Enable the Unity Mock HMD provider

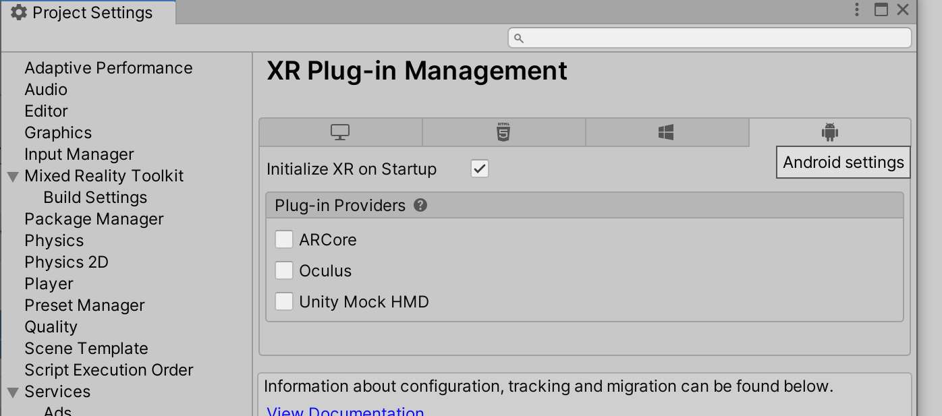point(284,301)
